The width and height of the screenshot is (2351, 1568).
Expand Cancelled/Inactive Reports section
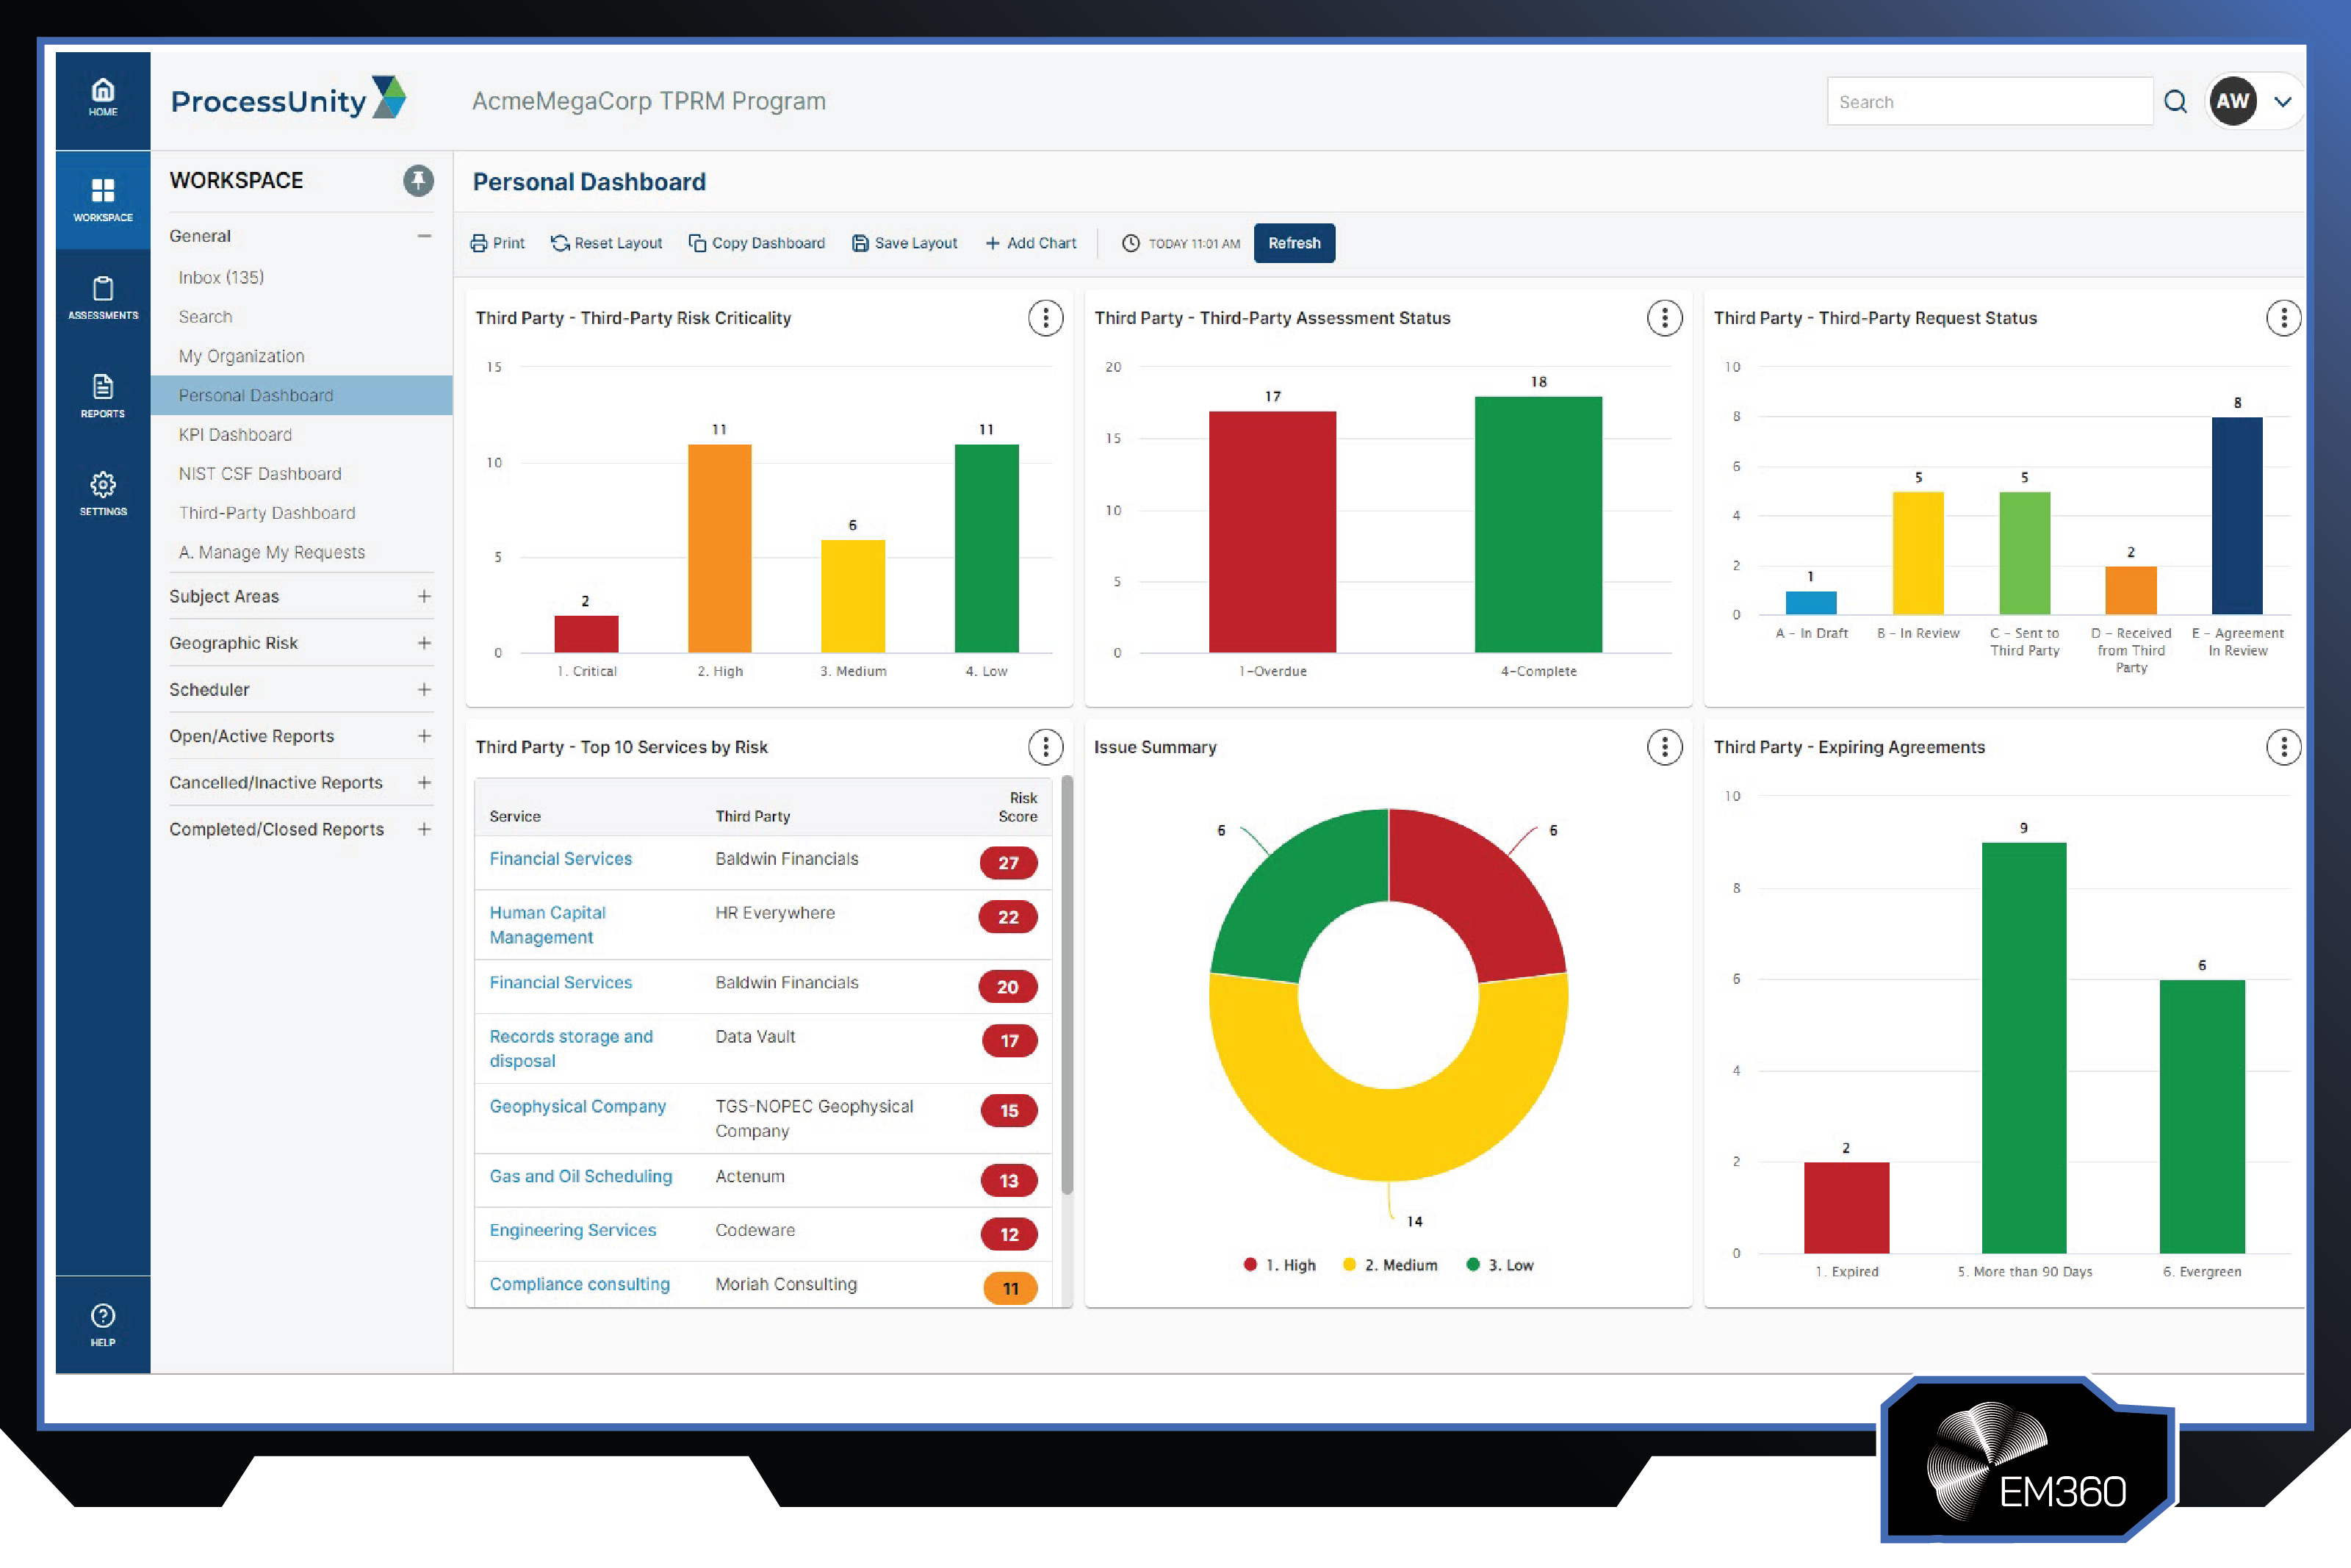point(424,783)
